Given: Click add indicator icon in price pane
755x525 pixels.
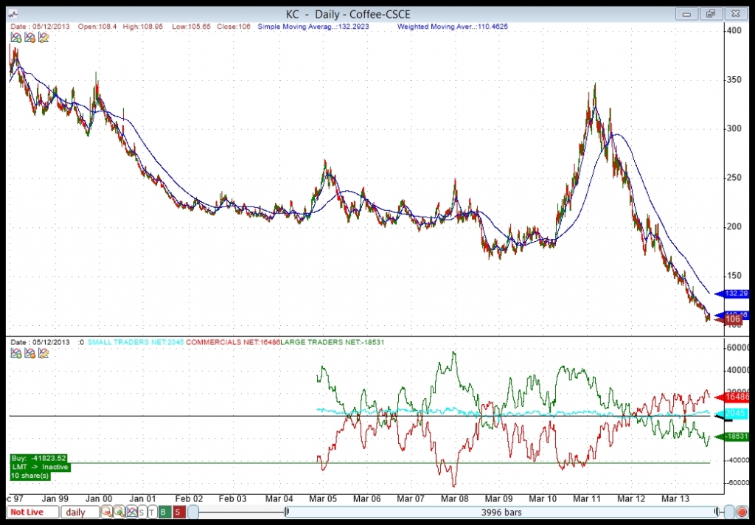Looking at the screenshot, I should coord(16,38).
